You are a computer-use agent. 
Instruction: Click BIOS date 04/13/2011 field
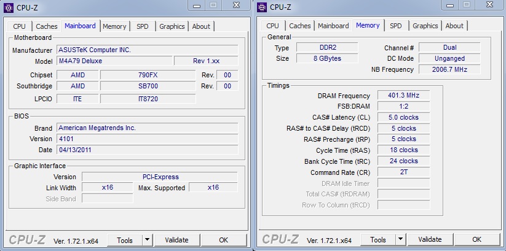point(148,150)
